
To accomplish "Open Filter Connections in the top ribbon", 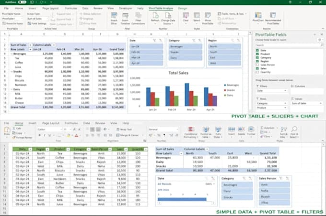I will pyautogui.click(x=138, y=18).
